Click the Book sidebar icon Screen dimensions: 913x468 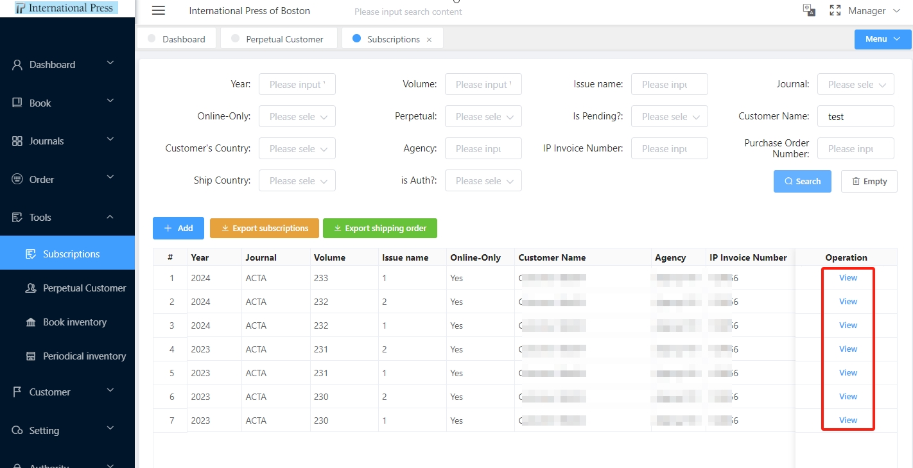(x=17, y=103)
